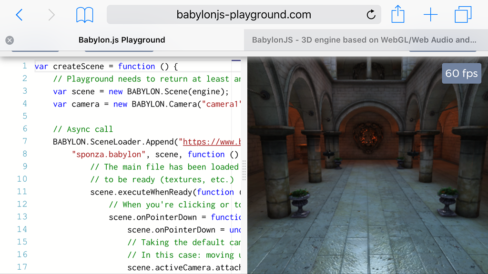Add a new tab with the plus icon
Image resolution: width=488 pixels, height=274 pixels.
430,15
